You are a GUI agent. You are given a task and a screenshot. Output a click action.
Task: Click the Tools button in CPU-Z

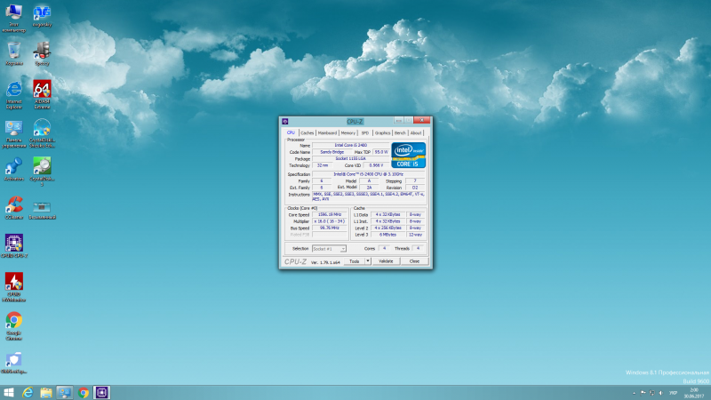(x=354, y=261)
